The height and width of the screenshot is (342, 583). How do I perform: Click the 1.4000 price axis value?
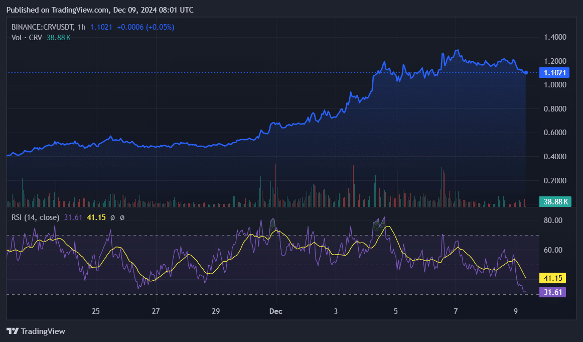pos(555,37)
